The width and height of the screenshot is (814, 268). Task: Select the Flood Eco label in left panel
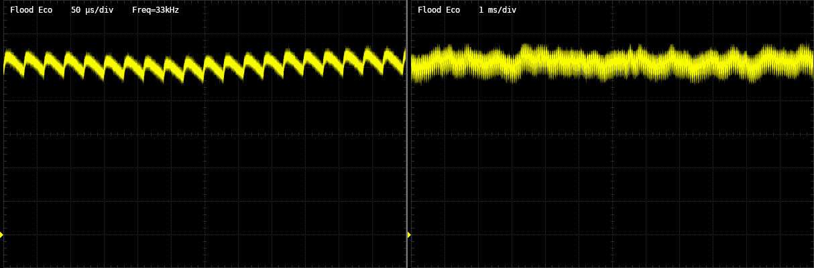click(x=31, y=10)
